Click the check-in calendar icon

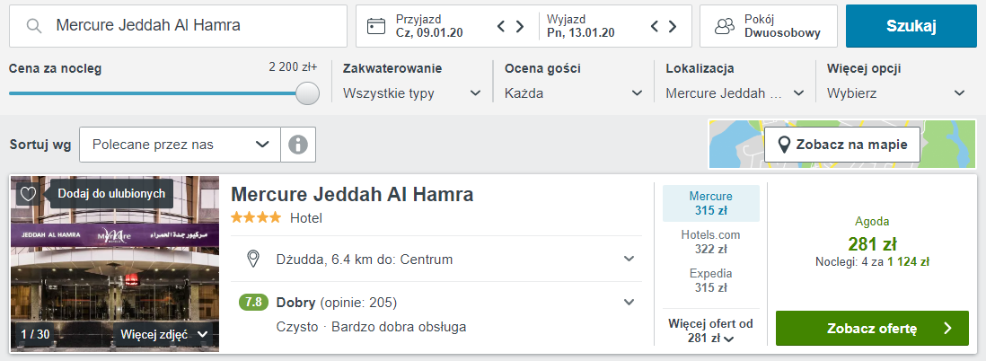pos(377,26)
